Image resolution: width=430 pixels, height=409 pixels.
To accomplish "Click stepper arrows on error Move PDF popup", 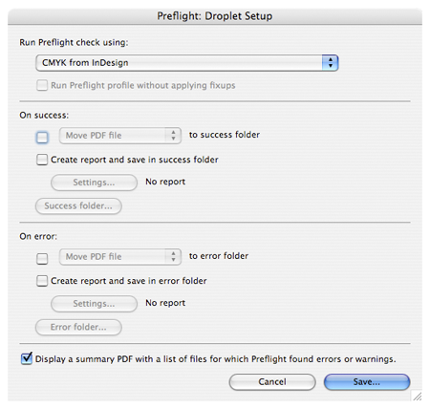I will 173,257.
